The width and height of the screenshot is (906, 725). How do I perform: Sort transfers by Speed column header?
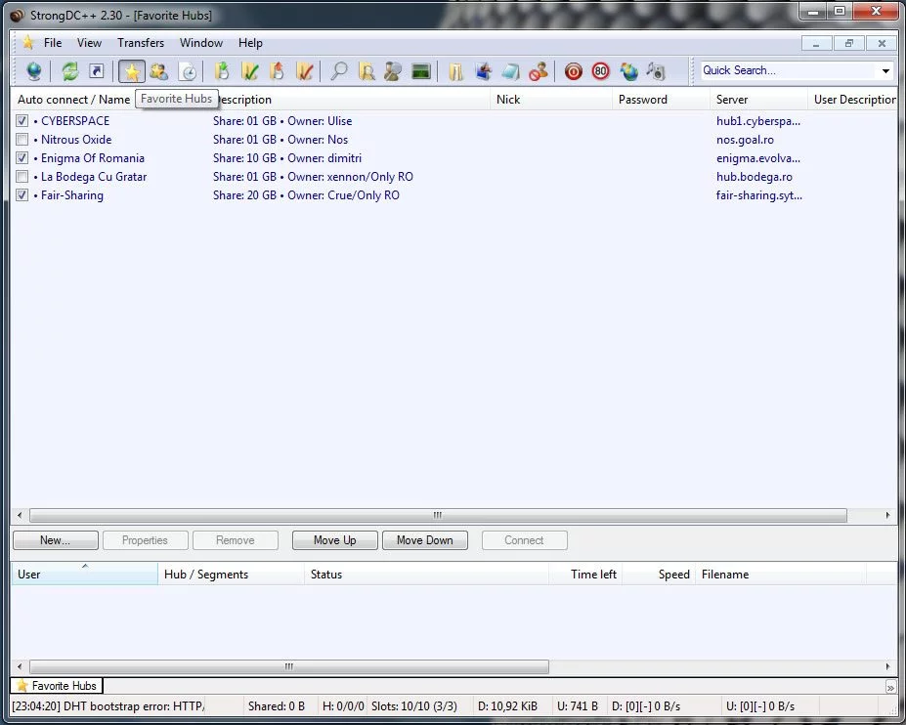(x=659, y=575)
